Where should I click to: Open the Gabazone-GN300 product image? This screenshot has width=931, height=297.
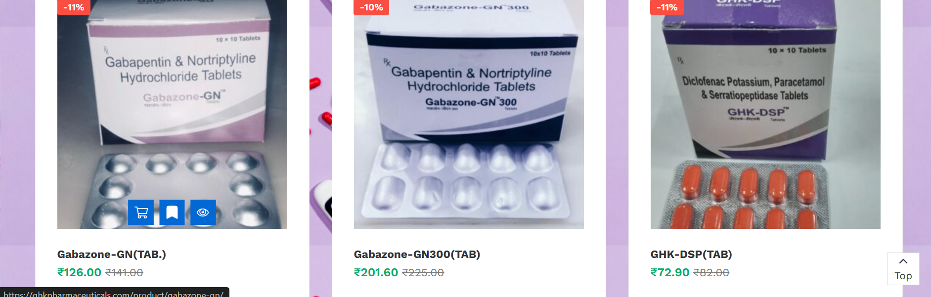coord(469,114)
